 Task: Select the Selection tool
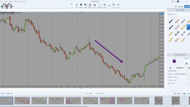[100, 6]
